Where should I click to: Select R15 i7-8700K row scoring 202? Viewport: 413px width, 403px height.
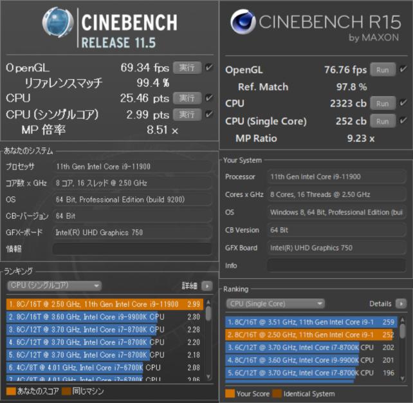tap(311, 348)
